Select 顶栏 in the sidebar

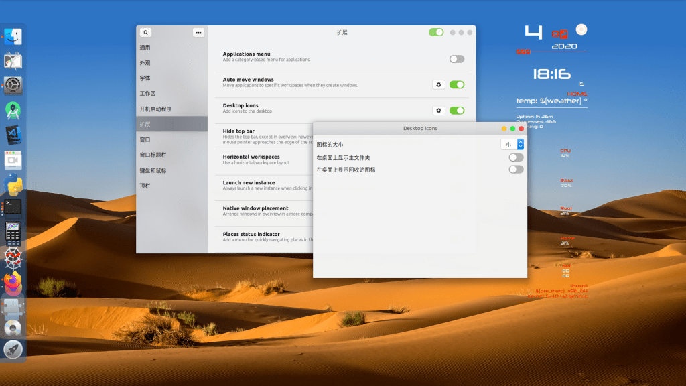(x=171, y=186)
